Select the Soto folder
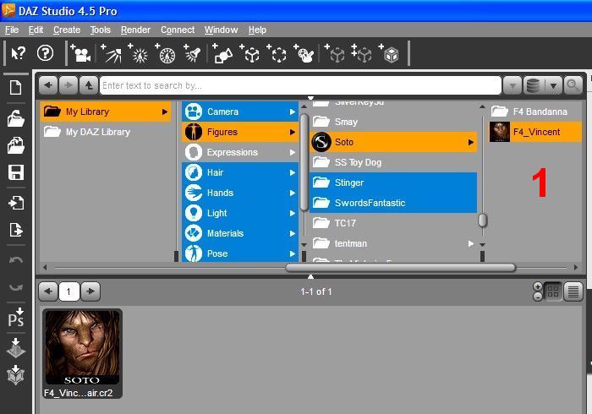The image size is (592, 414). click(x=393, y=142)
